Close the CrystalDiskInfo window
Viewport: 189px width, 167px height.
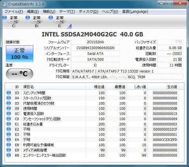point(180,3)
